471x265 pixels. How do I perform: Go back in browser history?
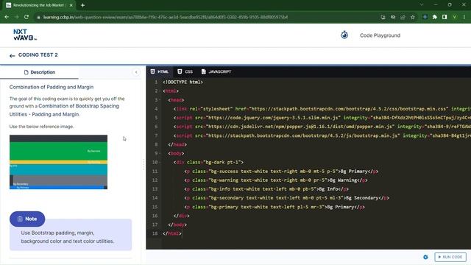pos(7,17)
